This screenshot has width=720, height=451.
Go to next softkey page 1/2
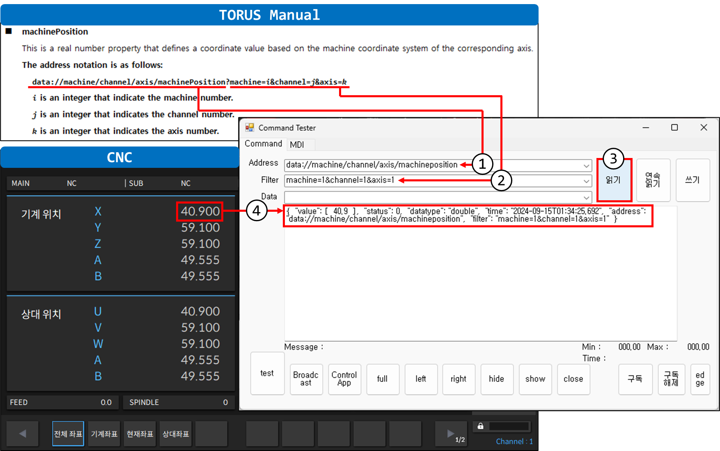pyautogui.click(x=451, y=433)
